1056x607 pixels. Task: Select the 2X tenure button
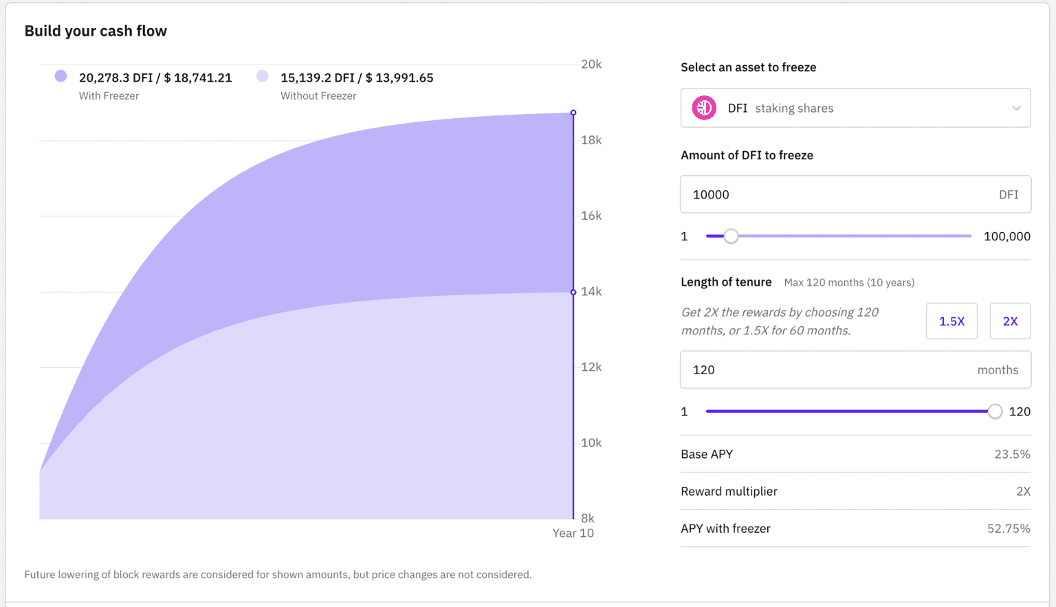1010,321
